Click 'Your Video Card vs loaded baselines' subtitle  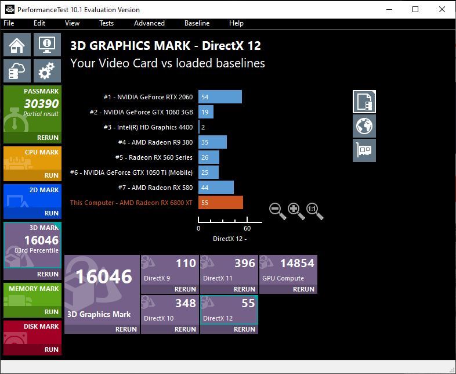coord(168,63)
